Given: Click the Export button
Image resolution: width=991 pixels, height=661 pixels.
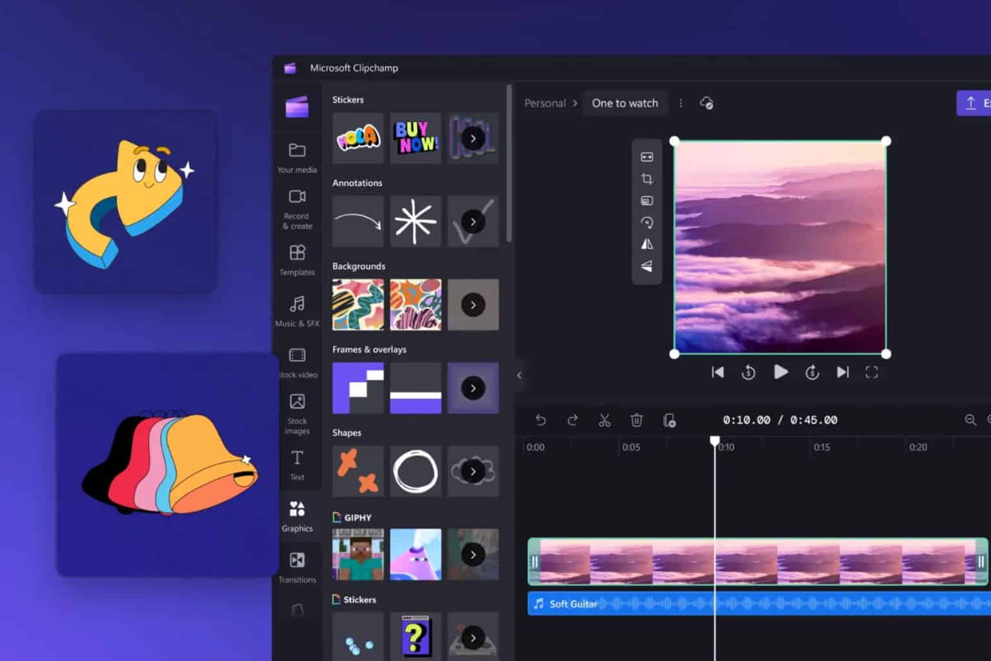Looking at the screenshot, I should point(974,103).
